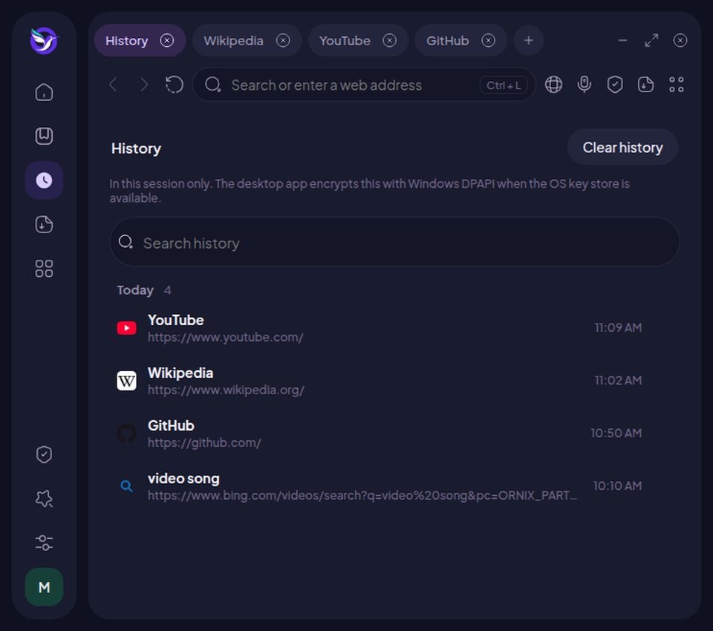The width and height of the screenshot is (713, 631).
Task: Activate the microphone voice search icon
Action: [585, 85]
